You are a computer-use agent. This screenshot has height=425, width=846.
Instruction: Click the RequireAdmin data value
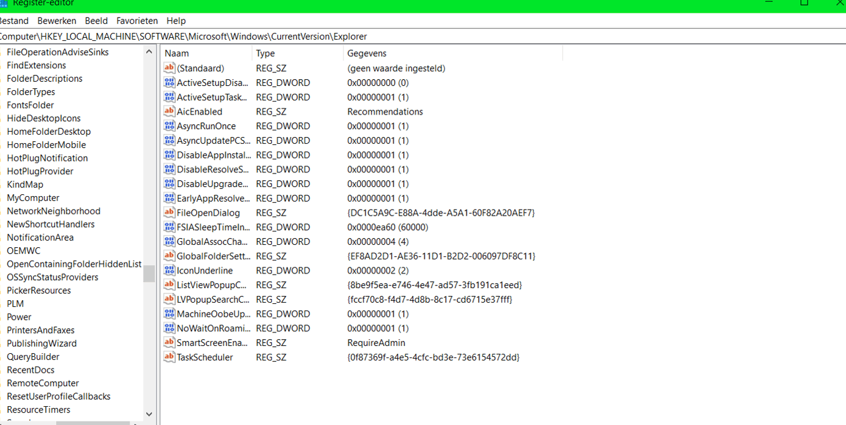(376, 343)
